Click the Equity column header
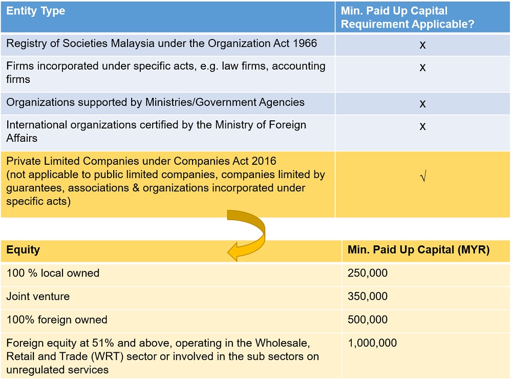The image size is (512, 383). click(x=23, y=250)
